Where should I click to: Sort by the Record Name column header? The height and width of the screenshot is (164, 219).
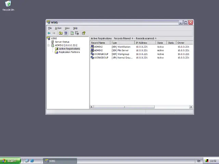100,43
